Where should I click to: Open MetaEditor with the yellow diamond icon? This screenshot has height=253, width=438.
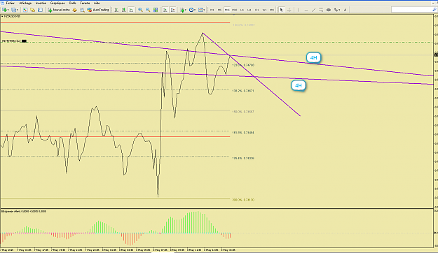click(74, 10)
